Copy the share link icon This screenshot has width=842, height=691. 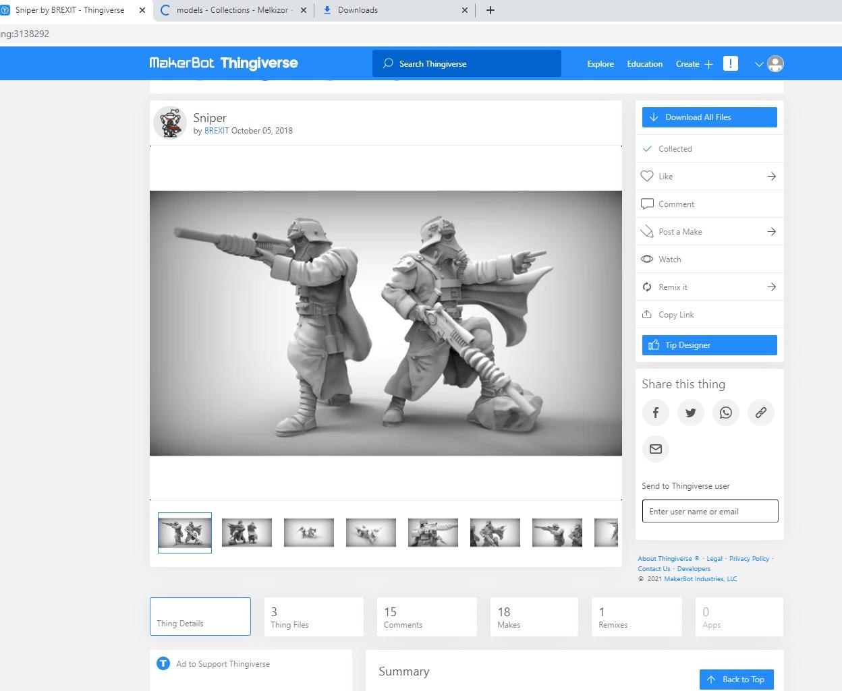click(760, 413)
